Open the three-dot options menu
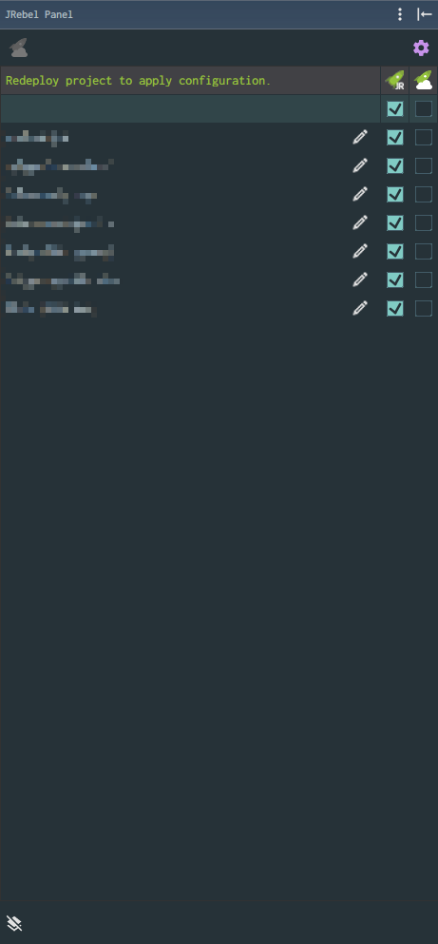Image resolution: width=438 pixels, height=944 pixels. 400,14
